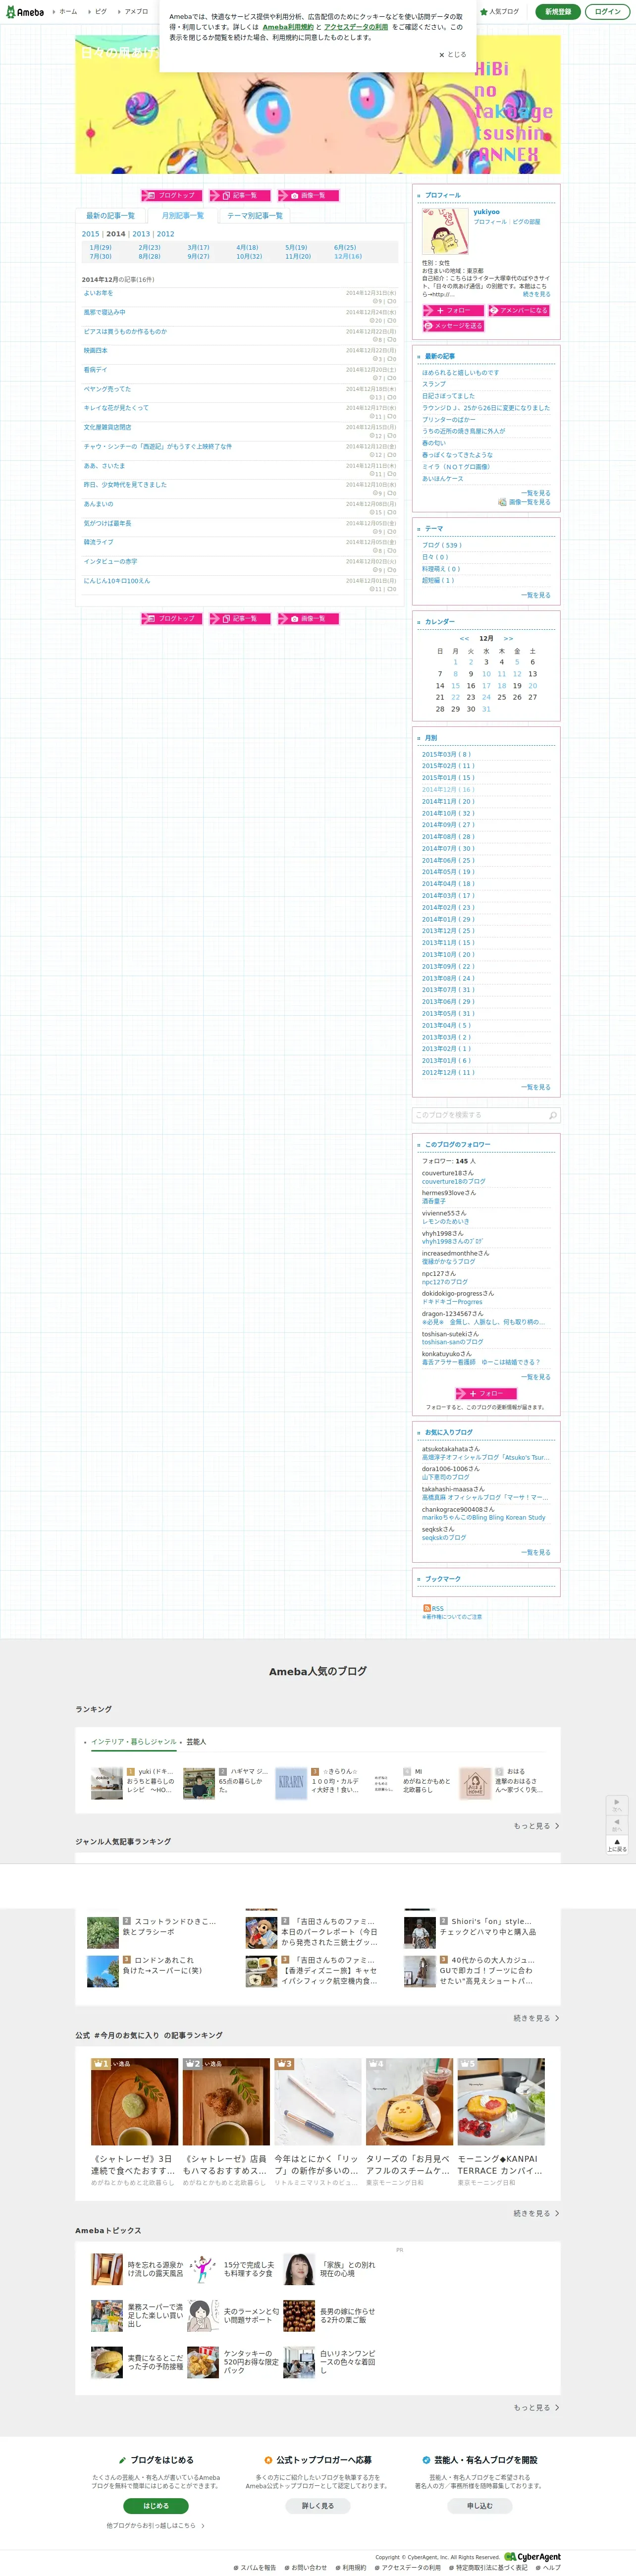Go to ホーム in the header breadcrumb
This screenshot has width=636, height=2576.
[67, 11]
